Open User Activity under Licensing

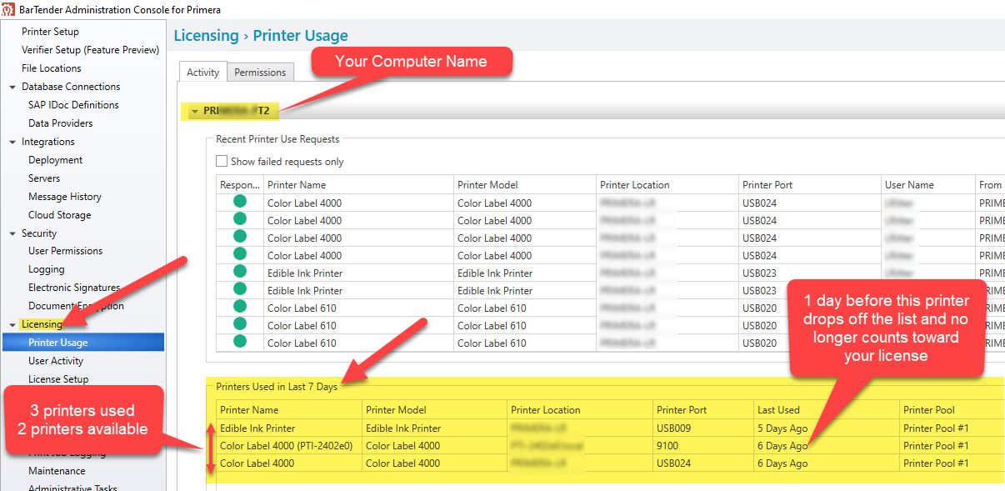tap(56, 361)
